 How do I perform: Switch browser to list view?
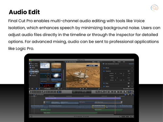[39, 88]
